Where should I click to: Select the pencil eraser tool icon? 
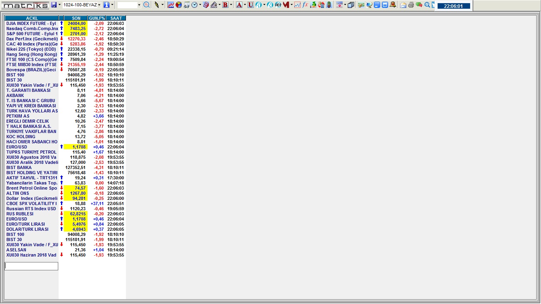tap(214, 5)
